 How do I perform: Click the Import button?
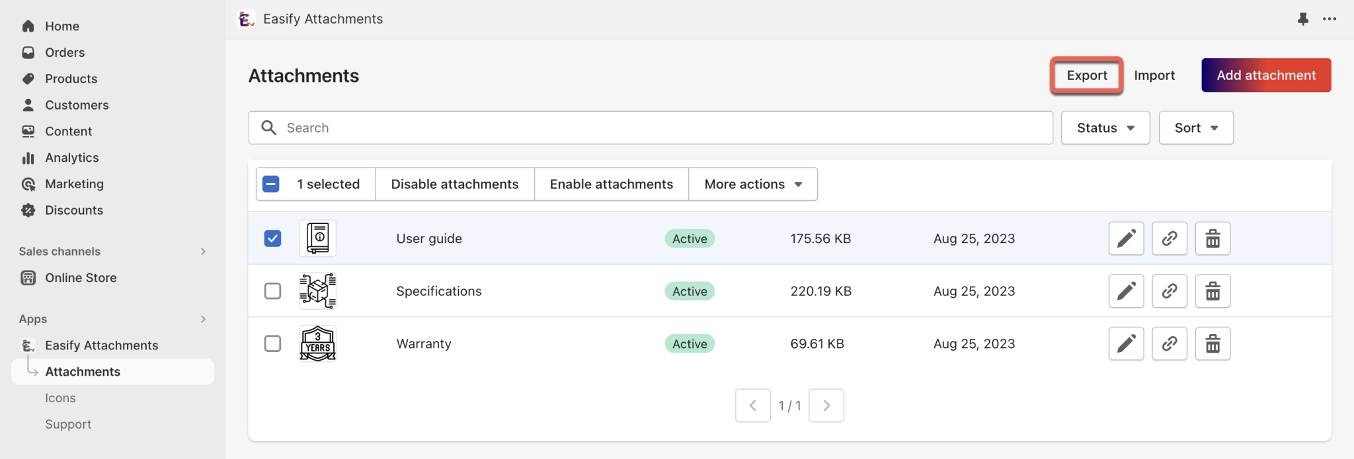(1154, 75)
